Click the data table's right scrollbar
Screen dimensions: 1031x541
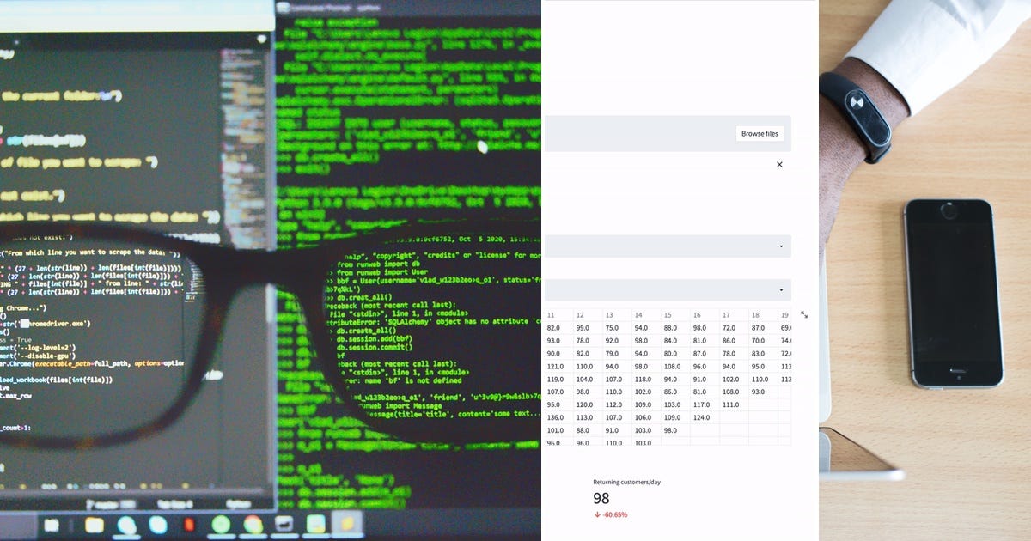[790, 378]
